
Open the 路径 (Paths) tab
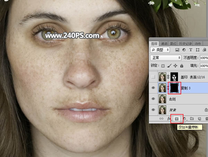point(173,44)
